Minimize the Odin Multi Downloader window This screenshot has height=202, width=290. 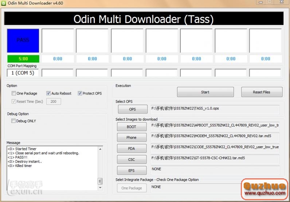point(261,2)
